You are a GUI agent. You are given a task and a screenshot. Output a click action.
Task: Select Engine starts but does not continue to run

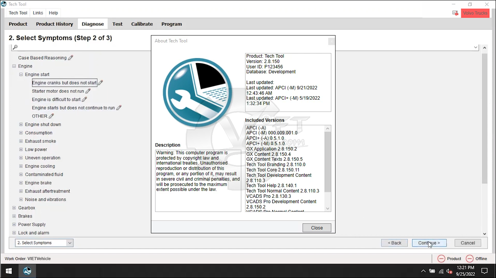click(x=73, y=108)
